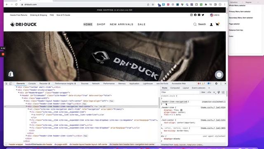Image resolution: width=264 pixels, height=149 pixels.
Task: Open the shopping cart icon
Action: point(217,24)
